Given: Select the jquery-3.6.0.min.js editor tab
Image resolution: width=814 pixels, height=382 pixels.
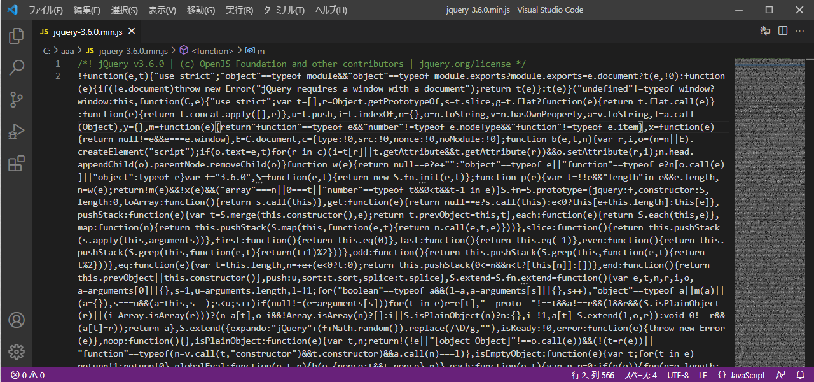Looking at the screenshot, I should 87,32.
